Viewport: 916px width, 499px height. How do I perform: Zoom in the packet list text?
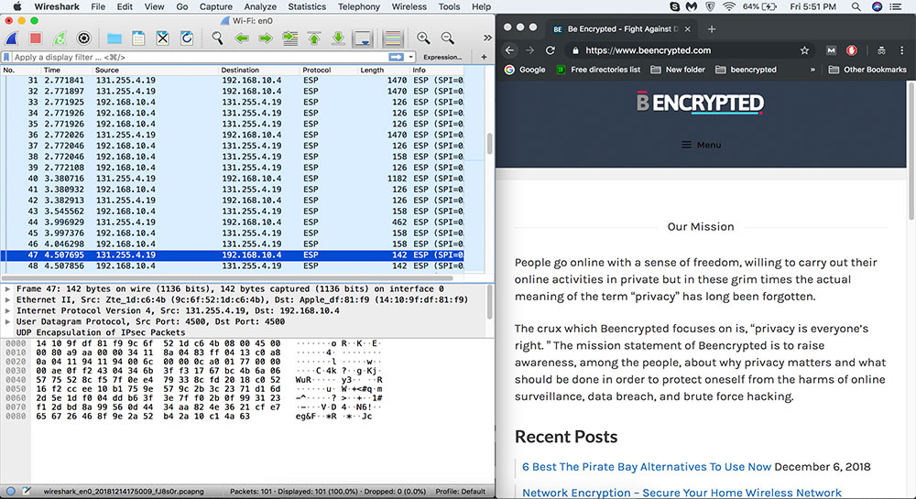point(423,38)
